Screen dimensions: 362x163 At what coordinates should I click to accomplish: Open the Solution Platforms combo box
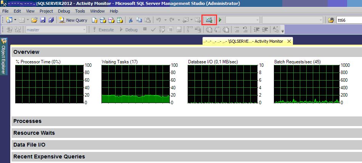pos(293,20)
